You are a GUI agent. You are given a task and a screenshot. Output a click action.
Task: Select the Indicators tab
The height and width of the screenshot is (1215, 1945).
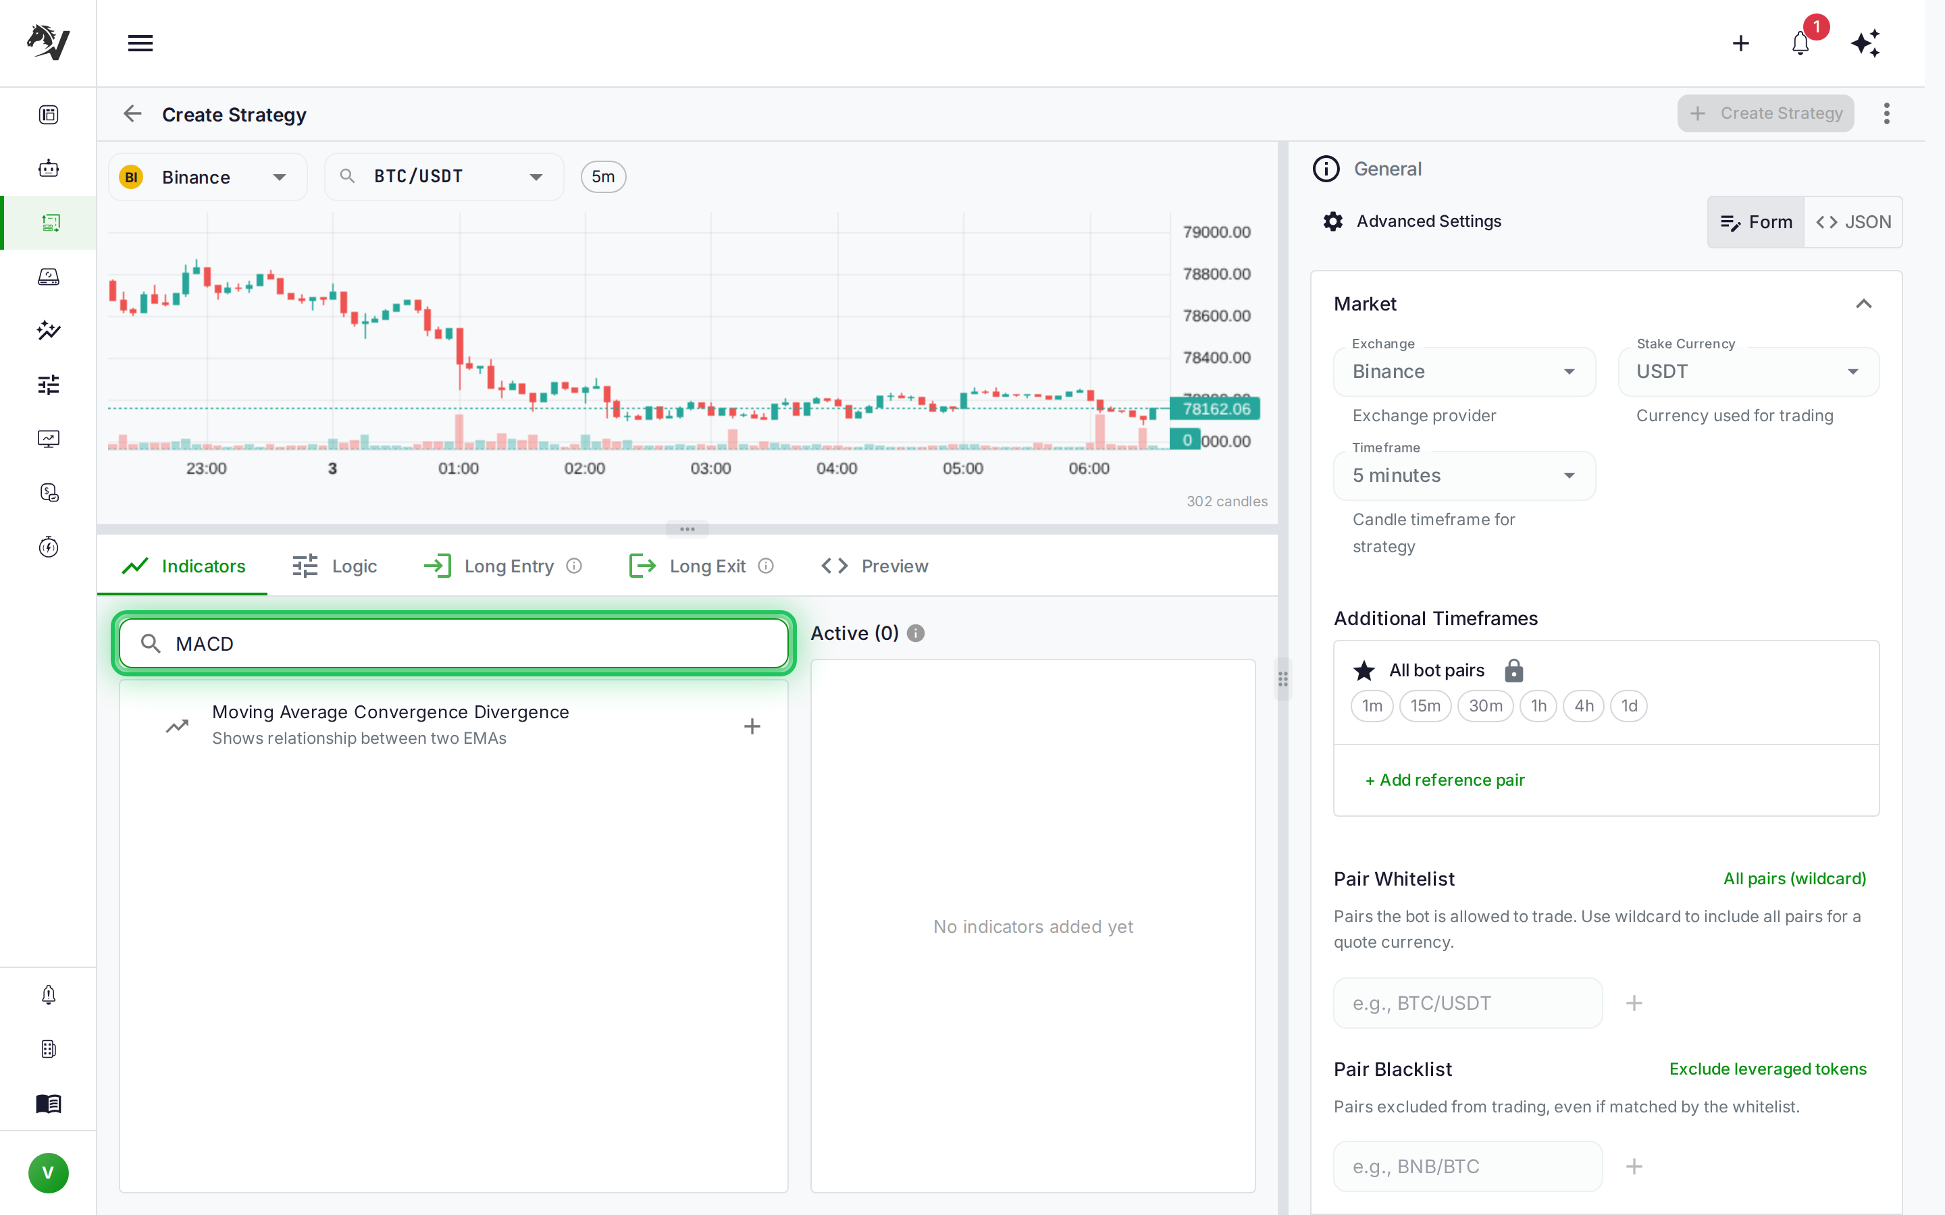click(x=182, y=566)
